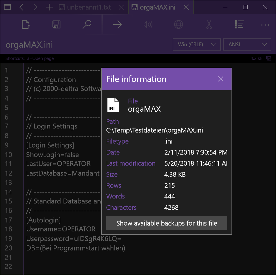Click the go-to arrow toolbar icon

(x=117, y=24)
